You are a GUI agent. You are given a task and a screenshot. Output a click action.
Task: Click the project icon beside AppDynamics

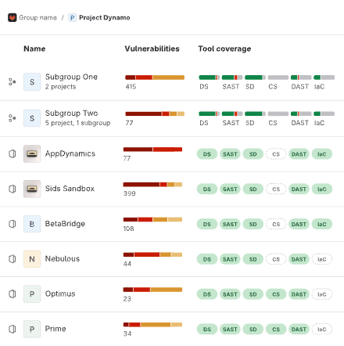pos(13,153)
